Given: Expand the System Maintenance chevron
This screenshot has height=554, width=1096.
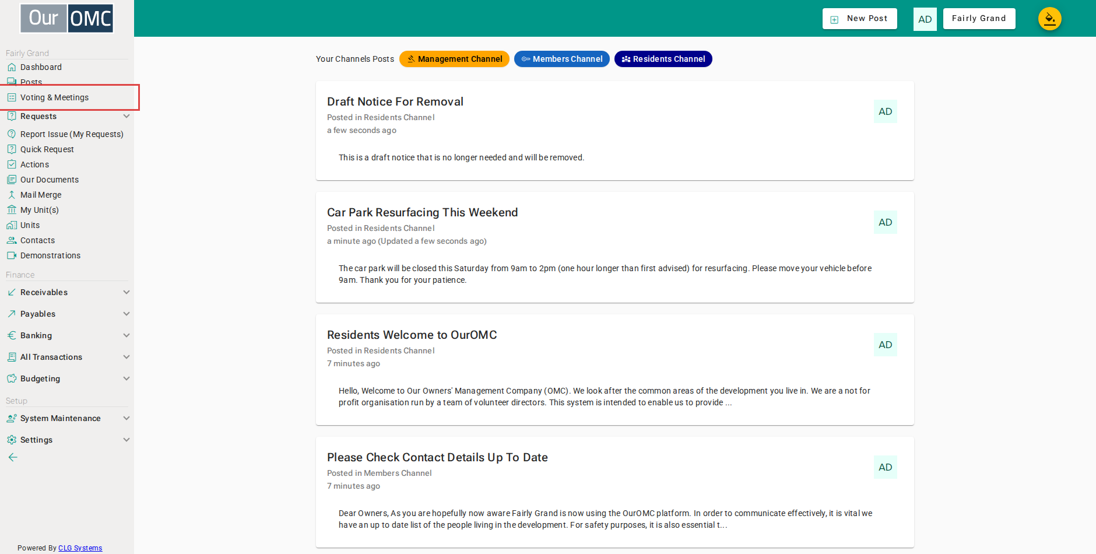Looking at the screenshot, I should point(127,418).
